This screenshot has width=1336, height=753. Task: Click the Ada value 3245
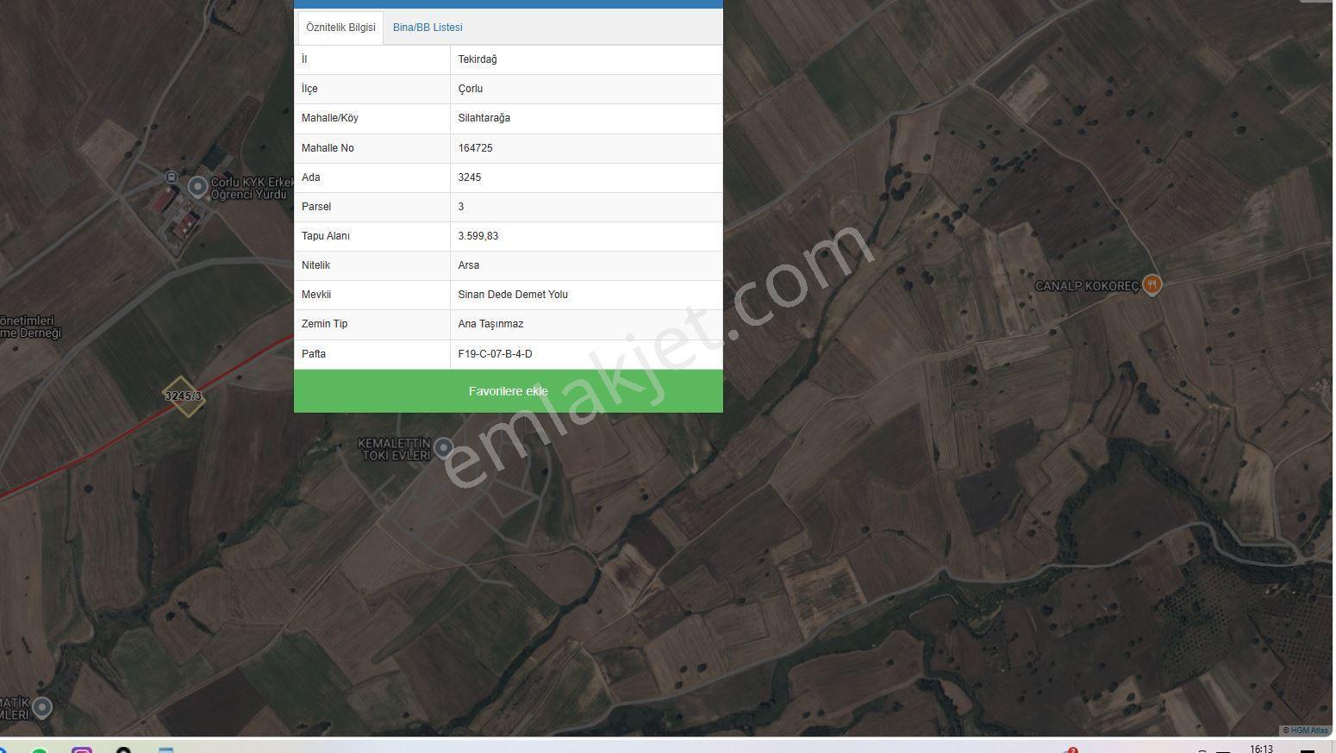click(470, 177)
